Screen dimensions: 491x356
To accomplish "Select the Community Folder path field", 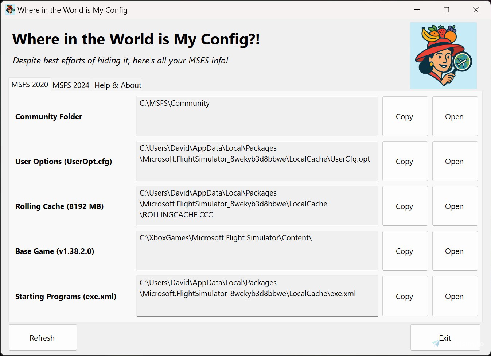I will click(257, 116).
